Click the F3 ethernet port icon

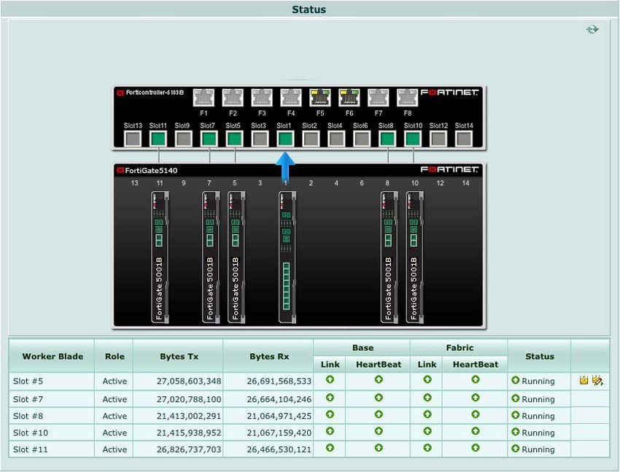point(262,98)
